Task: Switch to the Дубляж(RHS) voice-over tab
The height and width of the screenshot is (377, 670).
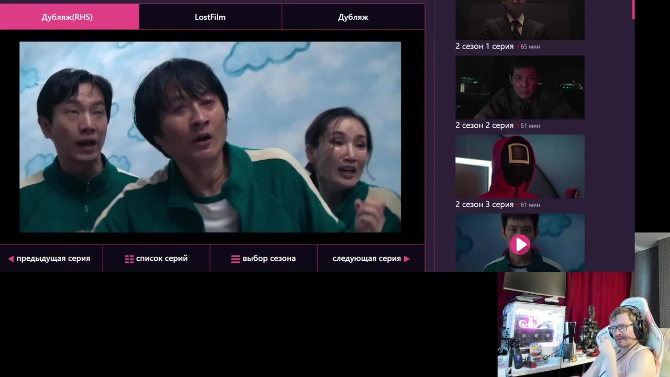Action: [x=70, y=17]
